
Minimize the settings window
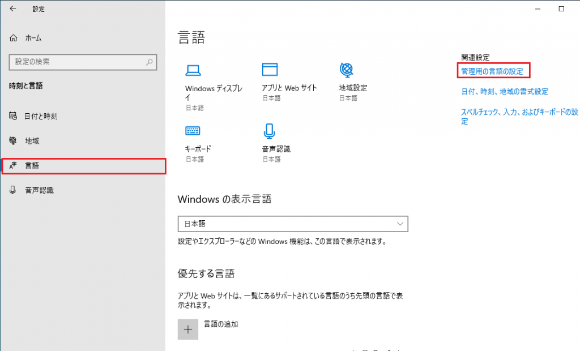(538, 9)
